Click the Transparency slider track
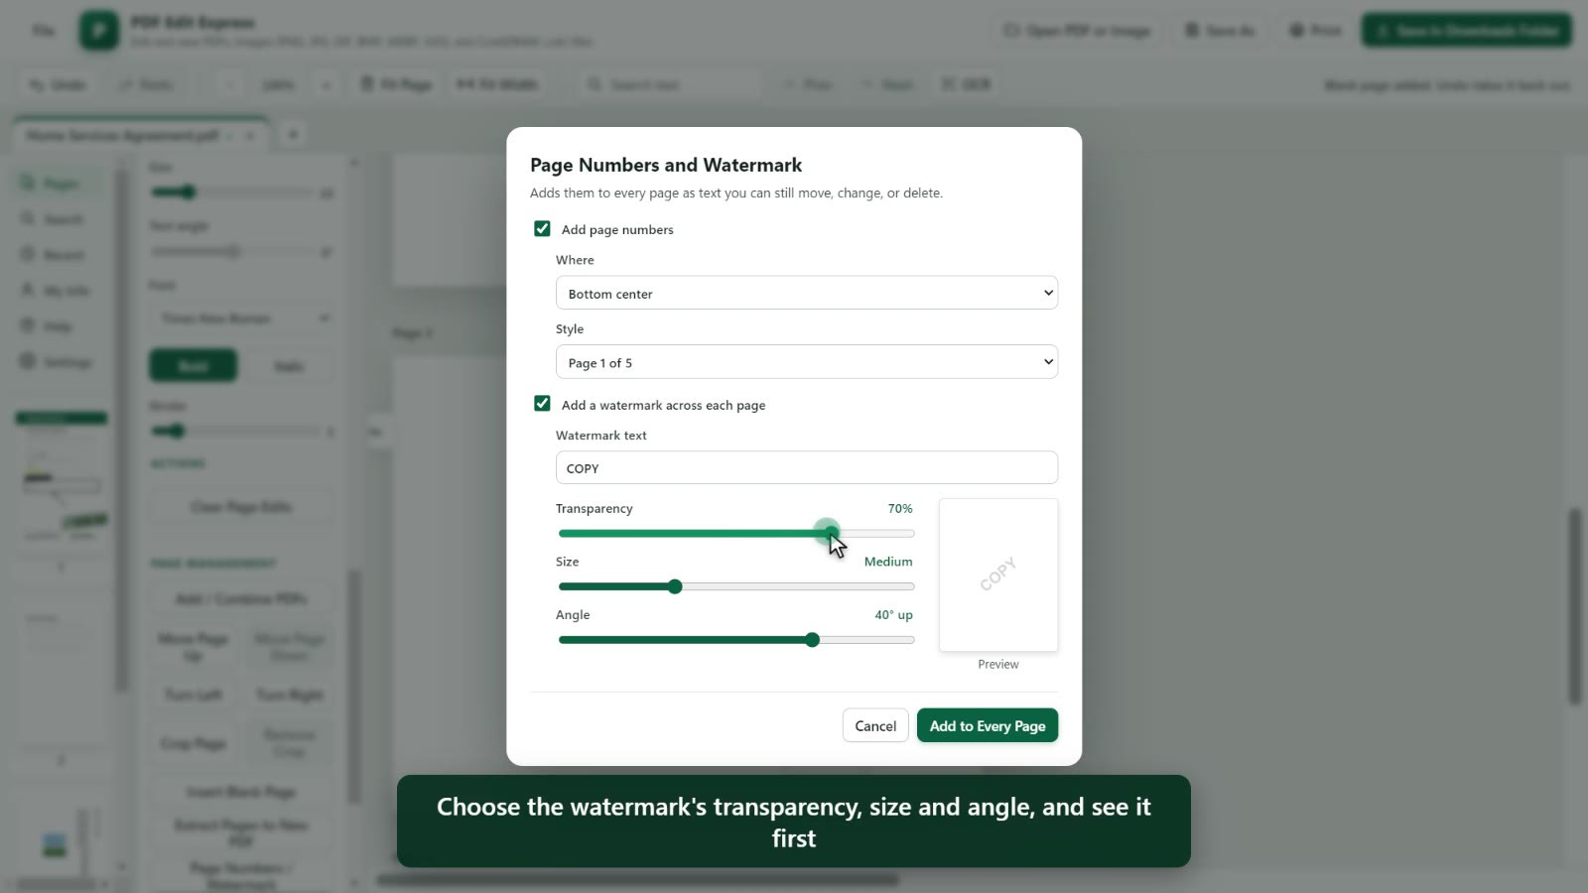 (x=736, y=534)
